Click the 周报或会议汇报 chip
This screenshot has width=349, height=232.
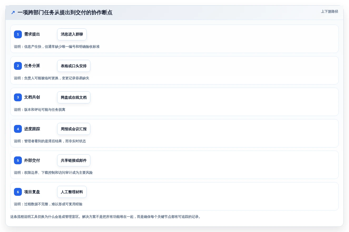click(x=74, y=129)
